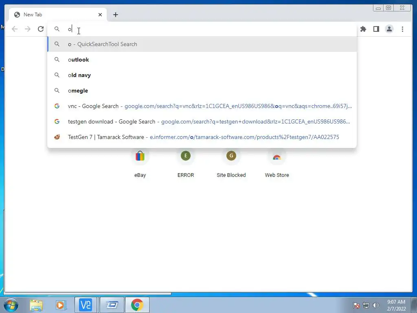Image resolution: width=417 pixels, height=313 pixels.
Task: Open the Windows Start menu orb
Action: pyautogui.click(x=11, y=305)
